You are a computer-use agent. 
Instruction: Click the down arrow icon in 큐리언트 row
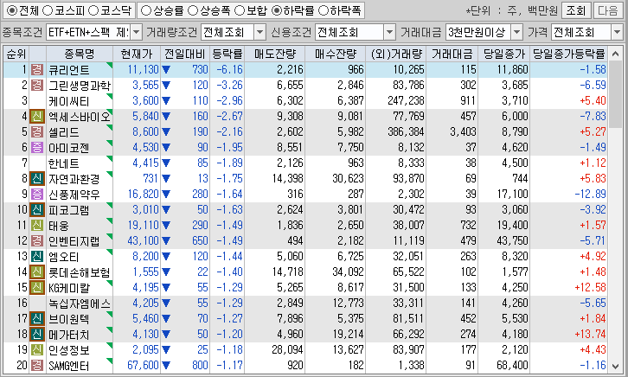click(x=166, y=70)
